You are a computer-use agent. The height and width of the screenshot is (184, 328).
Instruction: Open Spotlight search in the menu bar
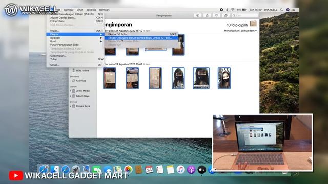pyautogui.click(x=281, y=10)
